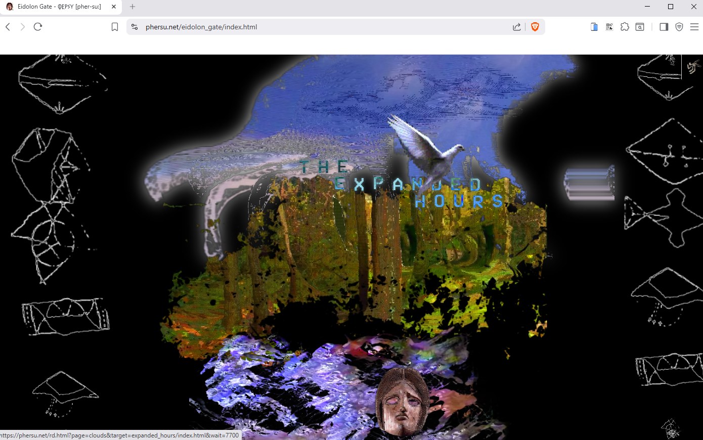Toggle the browser sidebar panel
The image size is (703, 440).
pos(664,27)
